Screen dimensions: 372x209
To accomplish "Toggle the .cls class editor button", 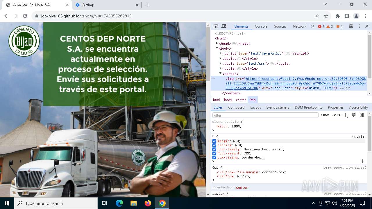I will click(x=336, y=115).
